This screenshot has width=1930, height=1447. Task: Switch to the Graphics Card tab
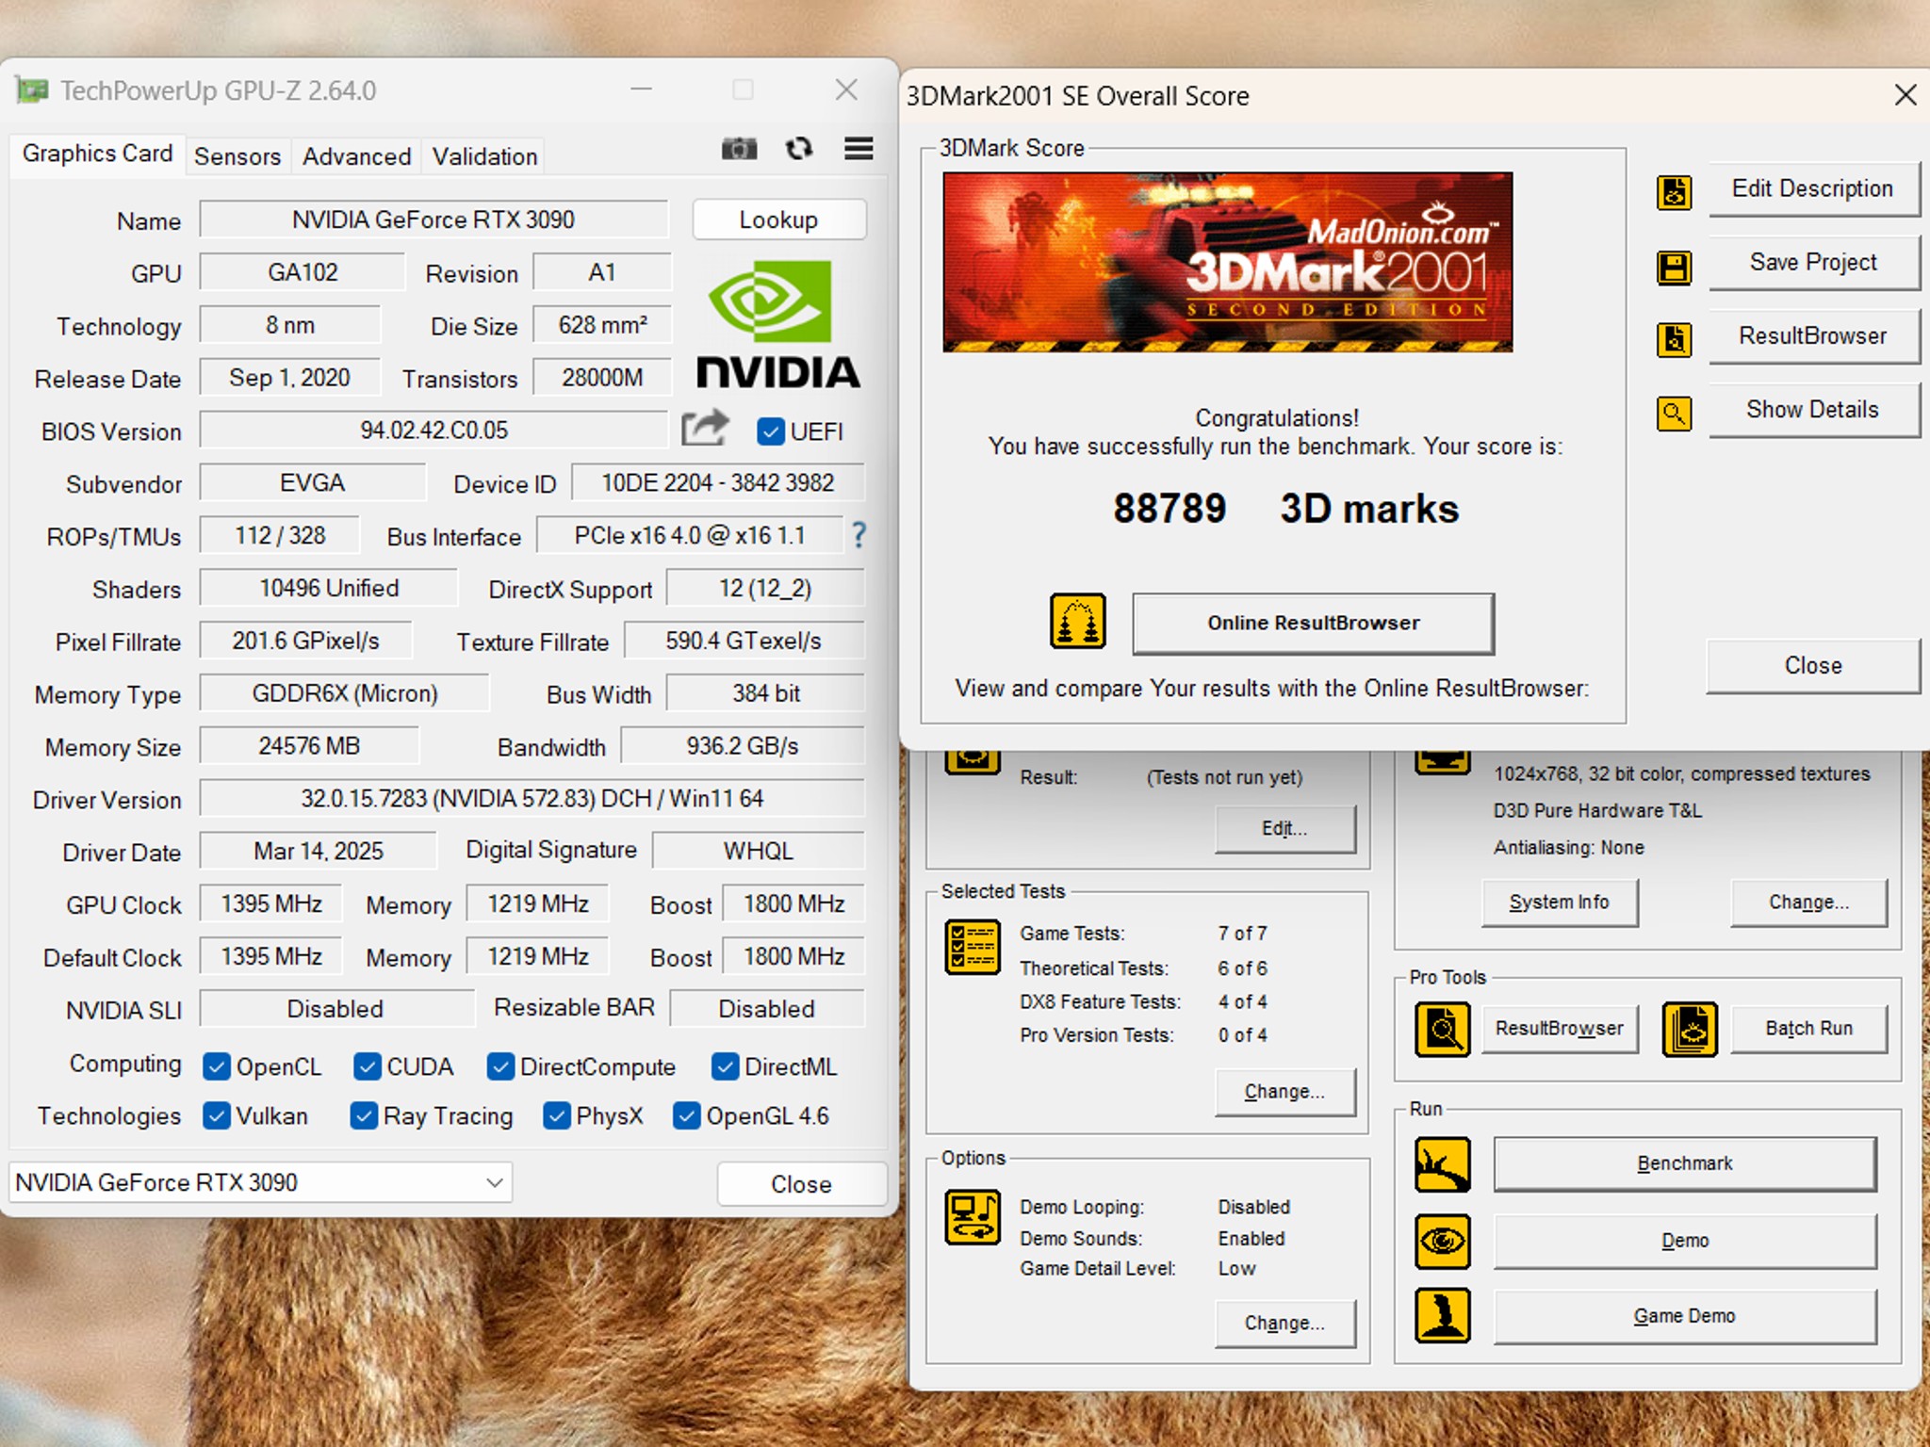(97, 154)
